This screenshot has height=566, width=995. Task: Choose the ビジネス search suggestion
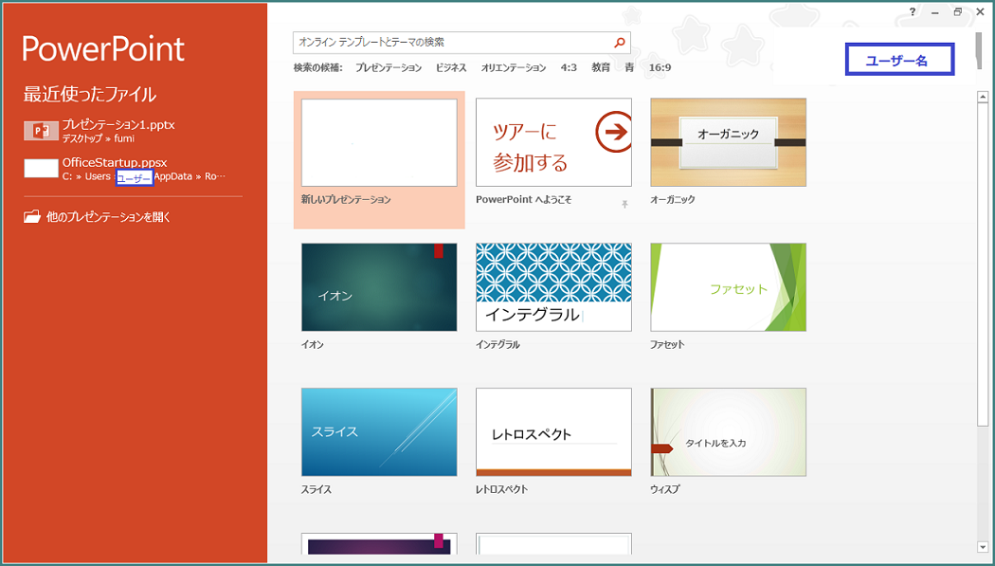point(451,68)
